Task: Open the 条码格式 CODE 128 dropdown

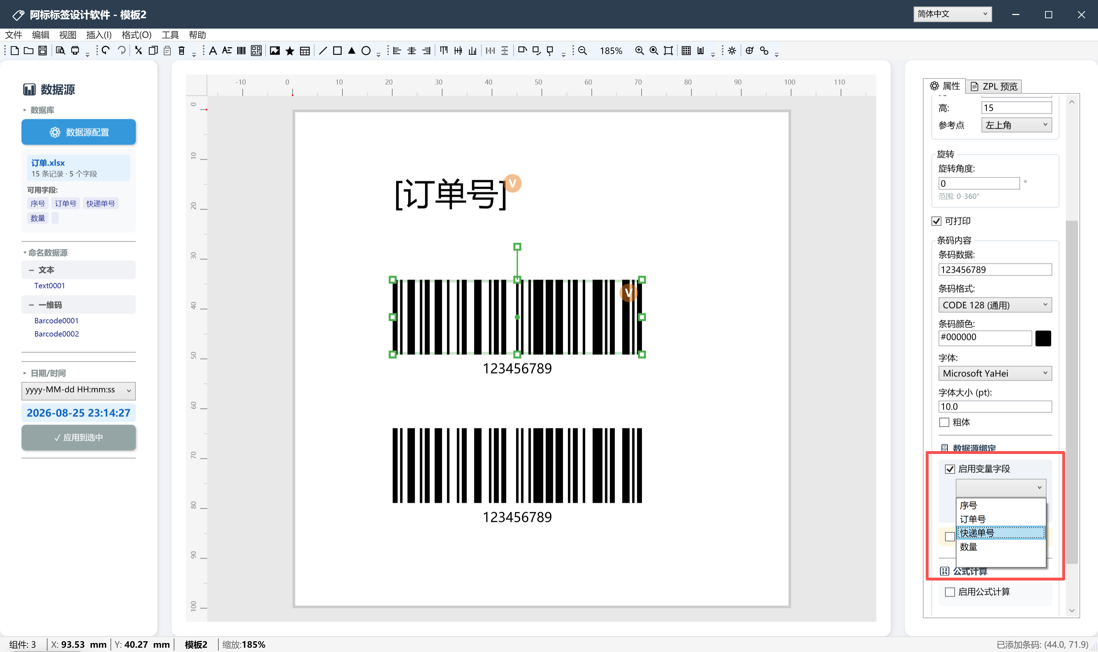Action: [995, 305]
